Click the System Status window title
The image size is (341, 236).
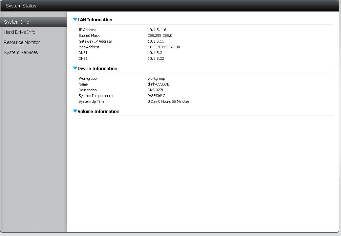point(21,6)
